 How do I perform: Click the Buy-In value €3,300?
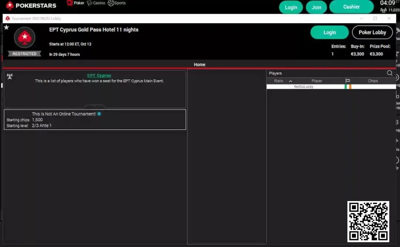(x=357, y=54)
